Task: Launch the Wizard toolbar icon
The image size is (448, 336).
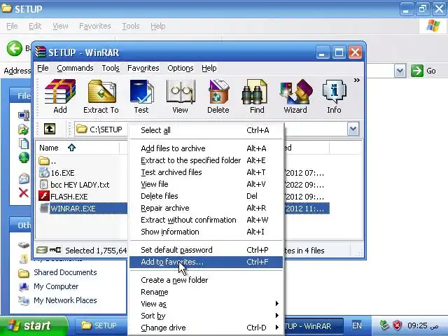Action: coord(295,97)
